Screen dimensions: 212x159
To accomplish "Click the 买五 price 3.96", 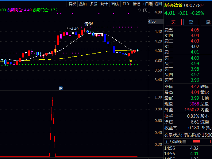I will (195, 80).
